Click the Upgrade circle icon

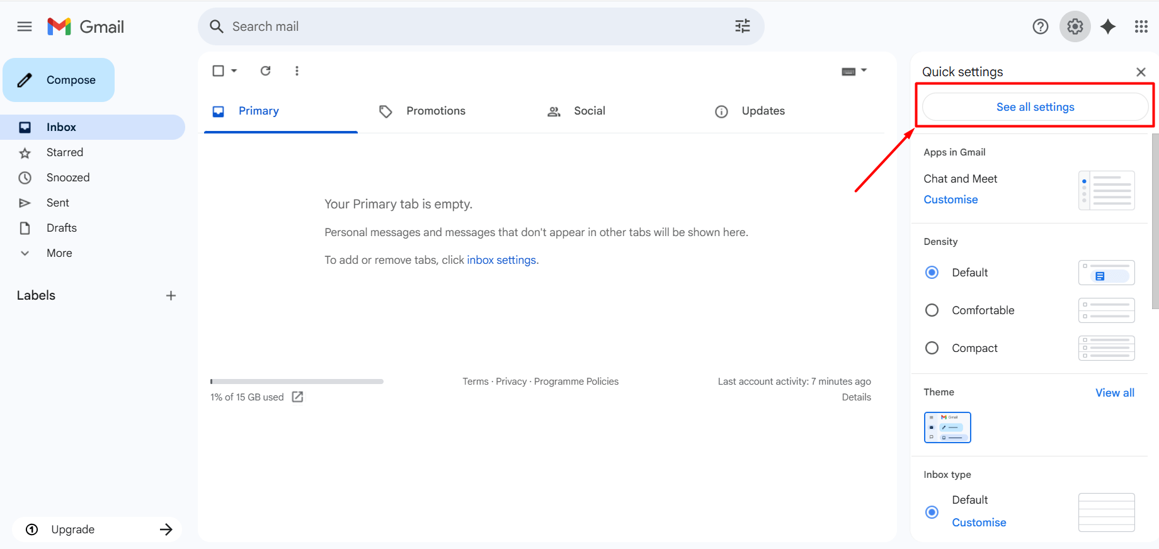pyautogui.click(x=31, y=529)
